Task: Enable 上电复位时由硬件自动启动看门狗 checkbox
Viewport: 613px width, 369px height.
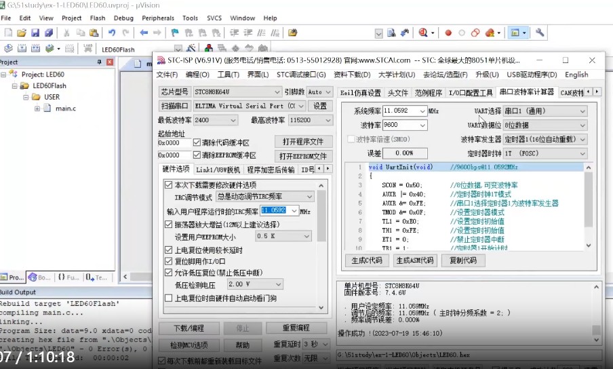Action: [168, 298]
